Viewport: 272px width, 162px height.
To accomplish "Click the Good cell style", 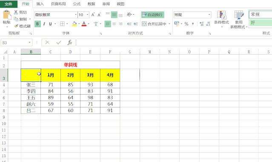I will pyautogui.click(x=261, y=23).
